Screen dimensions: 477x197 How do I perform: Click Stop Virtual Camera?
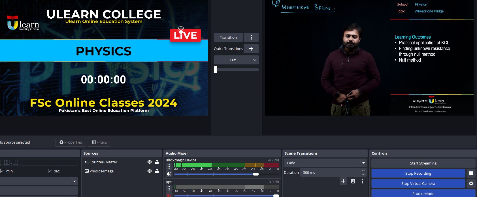418,183
